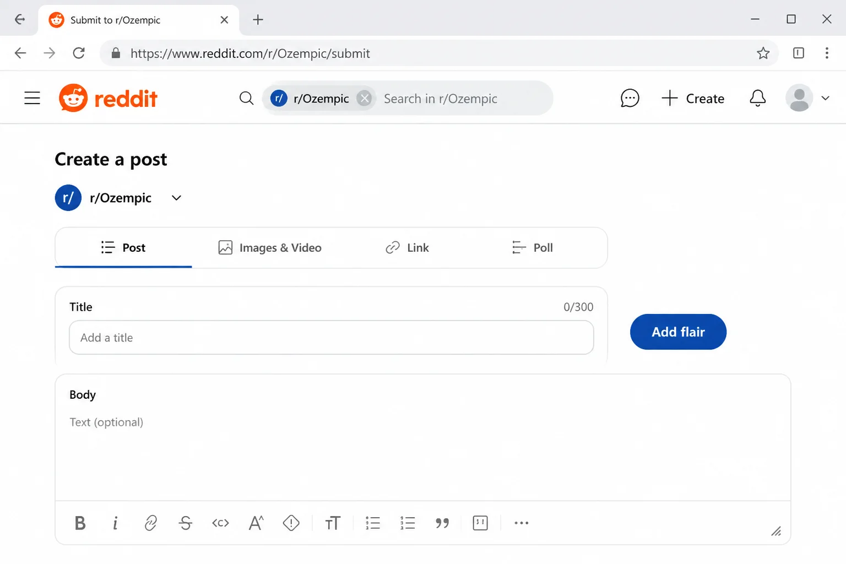Select the Post tab
The width and height of the screenshot is (846, 564).
coord(123,247)
